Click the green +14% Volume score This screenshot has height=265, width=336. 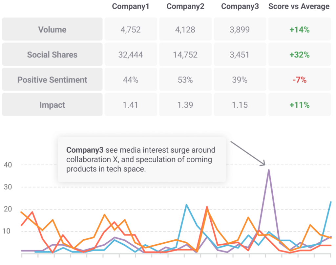pos(299,30)
